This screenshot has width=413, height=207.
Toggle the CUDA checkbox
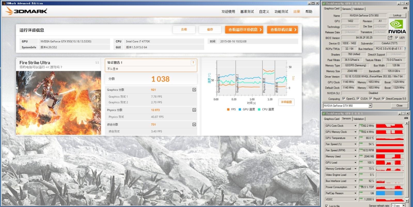coord(358,98)
